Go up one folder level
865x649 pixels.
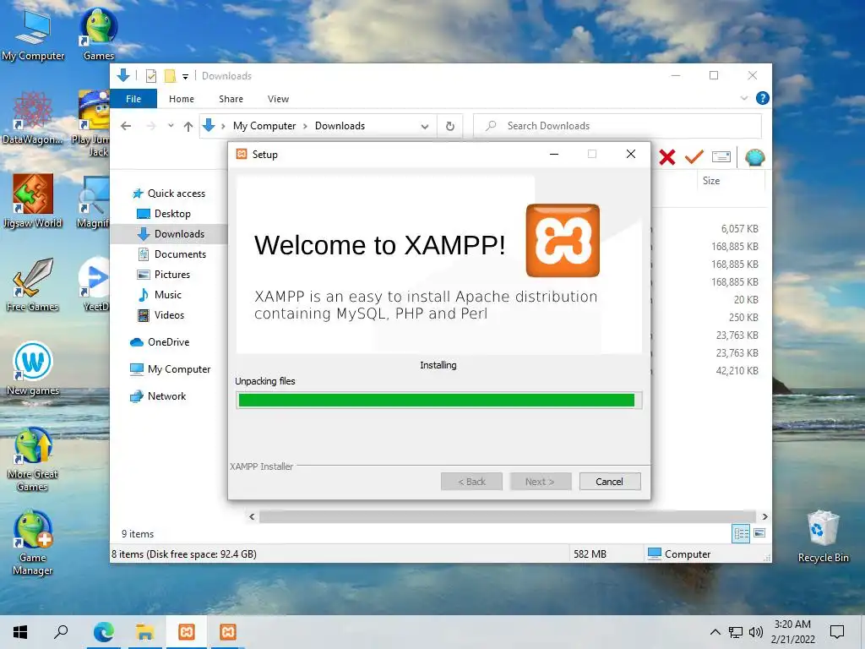(x=188, y=127)
